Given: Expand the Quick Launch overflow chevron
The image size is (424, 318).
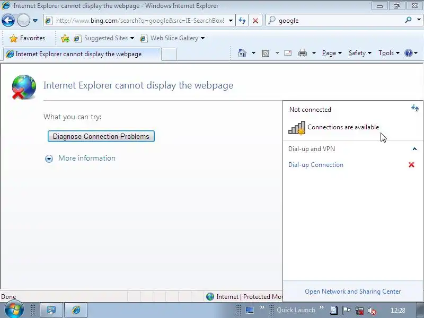Looking at the screenshot, I should (x=321, y=307).
